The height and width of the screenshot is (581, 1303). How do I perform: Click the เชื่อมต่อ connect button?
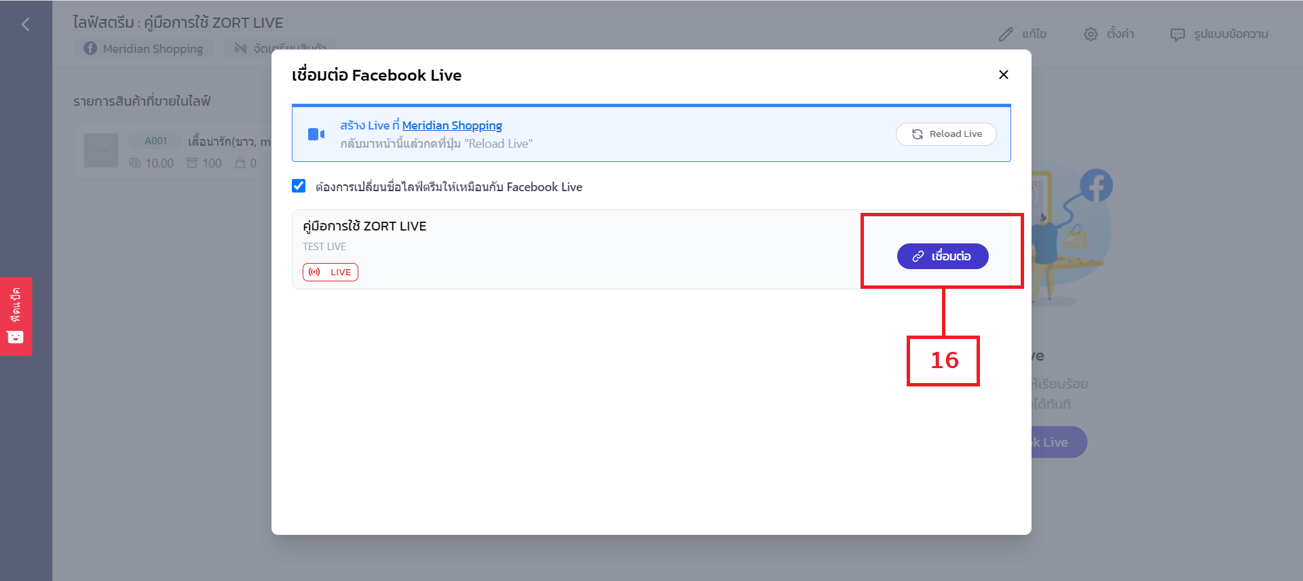pos(943,256)
